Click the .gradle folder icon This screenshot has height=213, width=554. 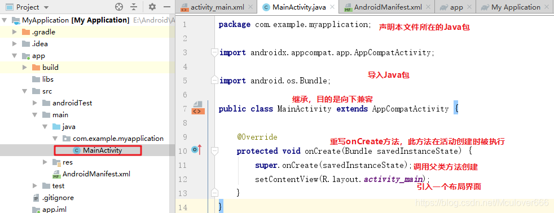pos(26,32)
